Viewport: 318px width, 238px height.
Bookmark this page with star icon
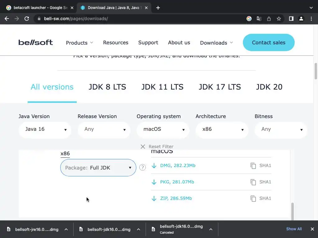279,19
